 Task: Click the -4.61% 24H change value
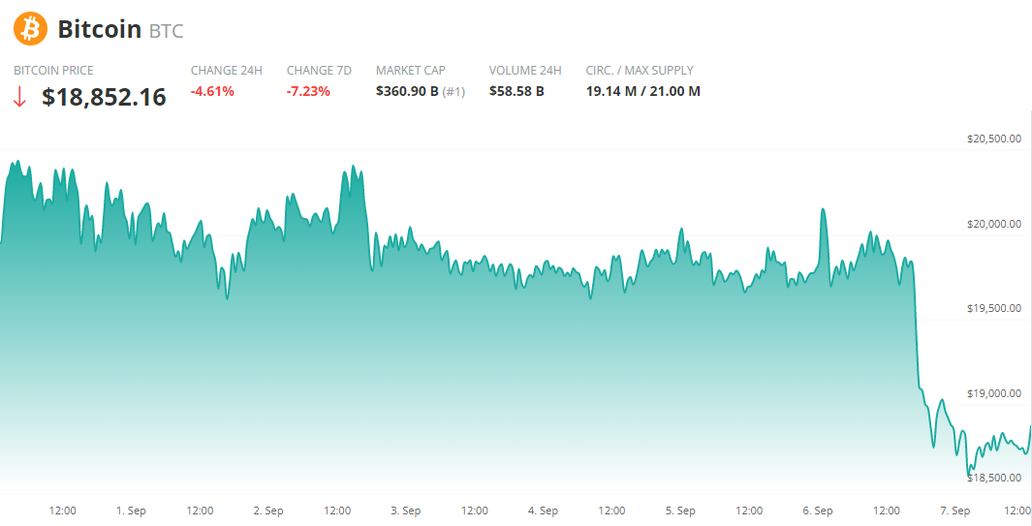point(212,91)
